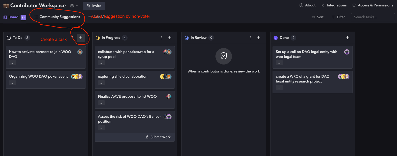Select the Board view tab
Image resolution: width=397 pixels, height=156 pixels.
(11, 17)
